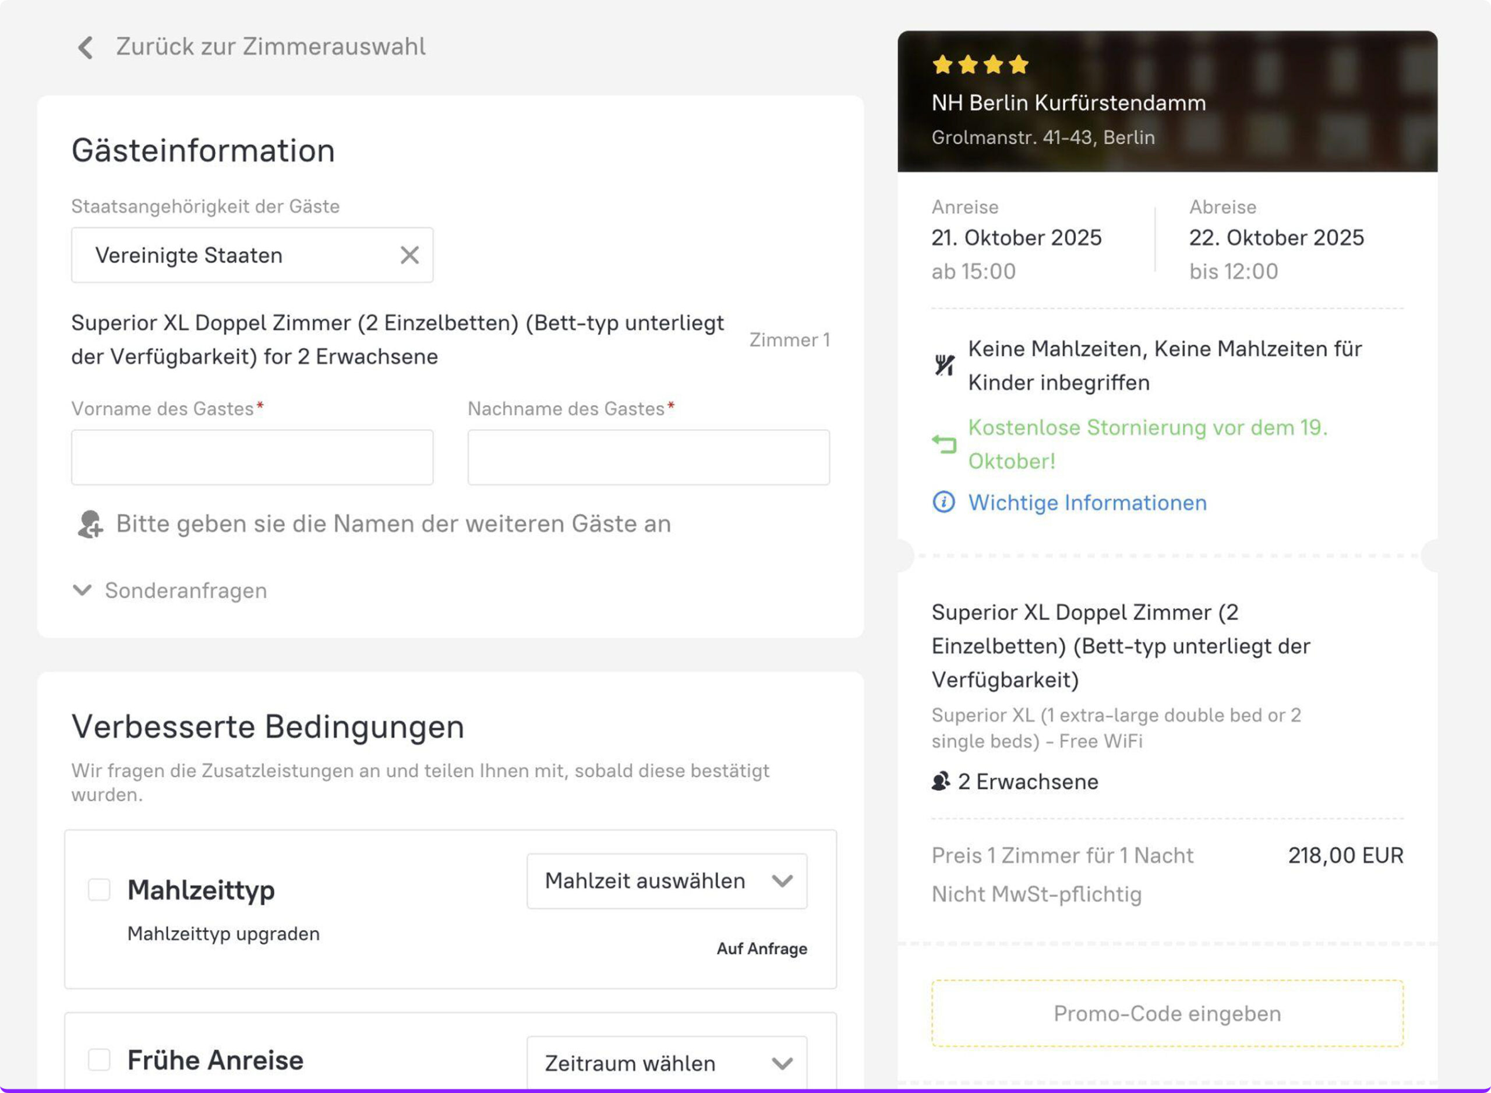
Task: Enable the Mahlzeittyp checkbox
Action: click(99, 889)
